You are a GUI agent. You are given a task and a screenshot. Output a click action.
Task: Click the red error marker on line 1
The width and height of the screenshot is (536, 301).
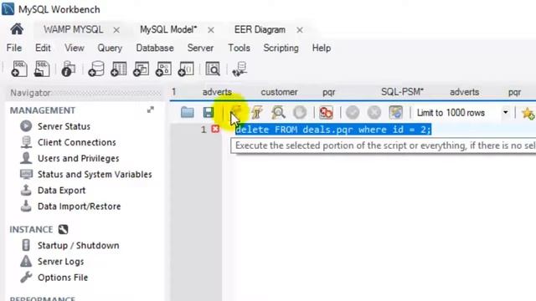tap(215, 129)
